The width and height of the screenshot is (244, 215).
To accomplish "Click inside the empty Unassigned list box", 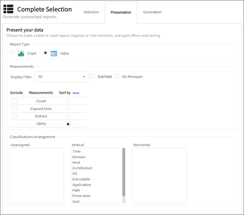I will (x=37, y=175).
